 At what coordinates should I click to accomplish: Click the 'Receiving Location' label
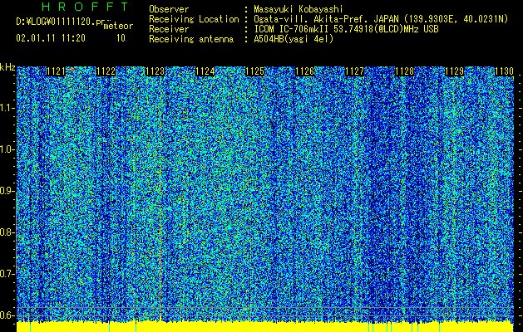tap(194, 19)
